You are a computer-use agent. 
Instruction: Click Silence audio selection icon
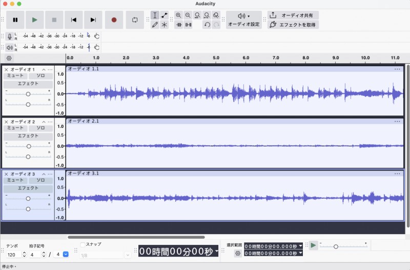[188, 25]
